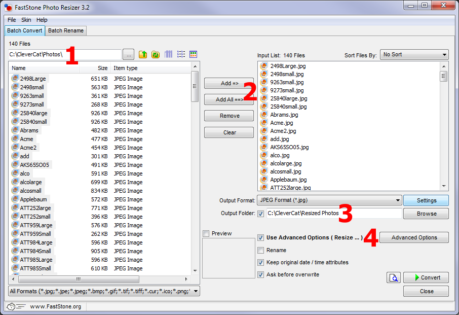Switch to the Batch Rename tab
The image size is (459, 315).
(66, 30)
